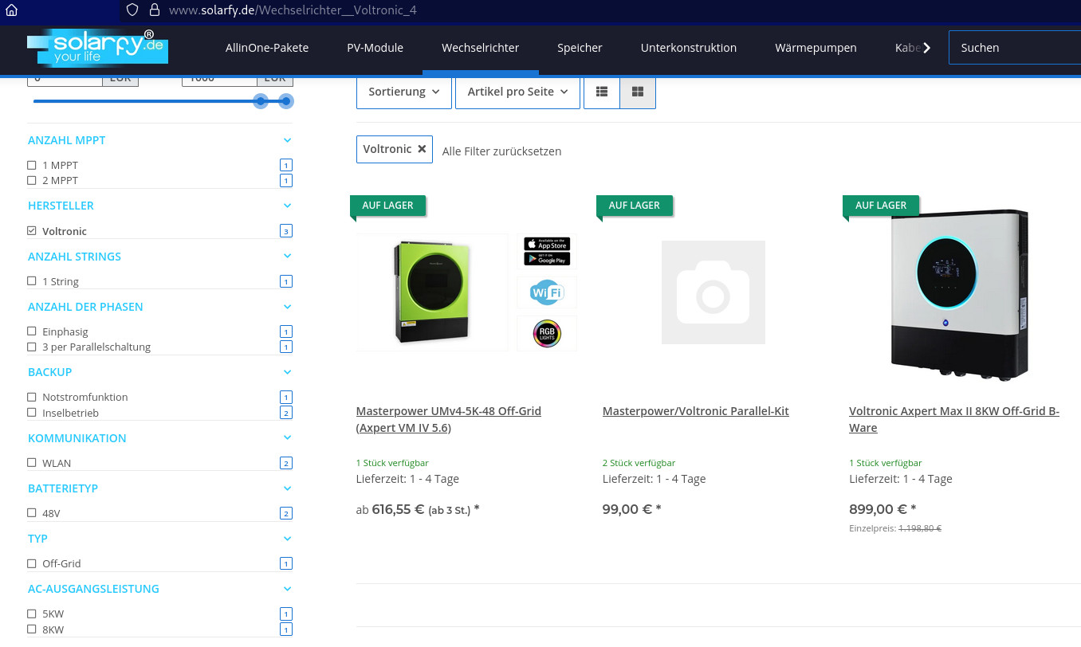Click the tracking protection shield icon

click(132, 10)
